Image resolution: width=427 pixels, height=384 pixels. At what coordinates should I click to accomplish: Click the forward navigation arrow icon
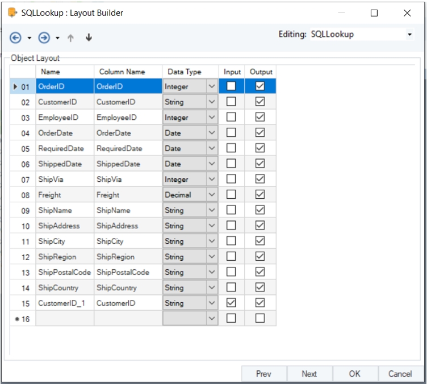(x=44, y=37)
